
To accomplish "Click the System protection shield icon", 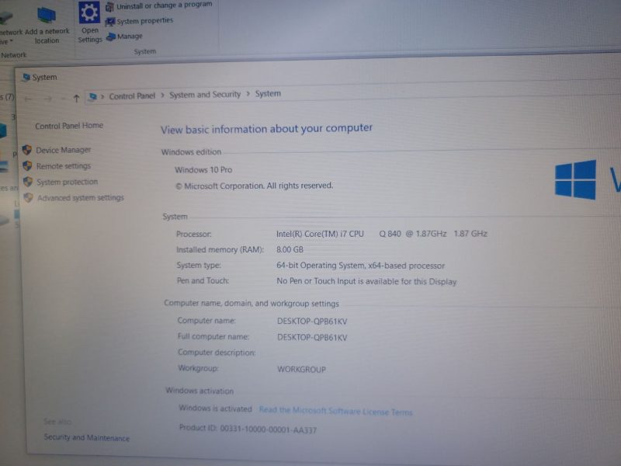I will 28,182.
